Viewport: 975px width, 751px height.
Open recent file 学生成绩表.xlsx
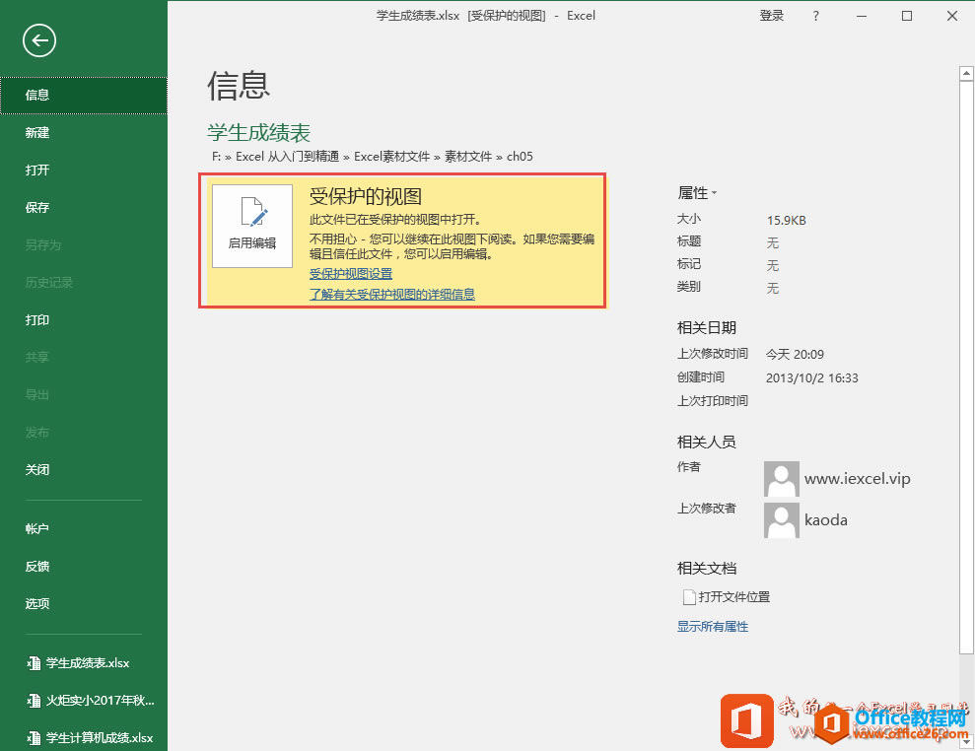(87, 663)
